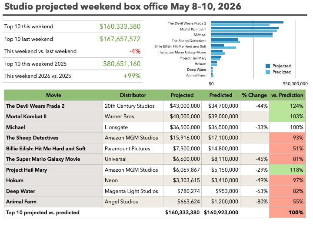The width and height of the screenshot is (313, 226).
Task: Click the $160,923,000 predicted total
Action: (x=221, y=213)
